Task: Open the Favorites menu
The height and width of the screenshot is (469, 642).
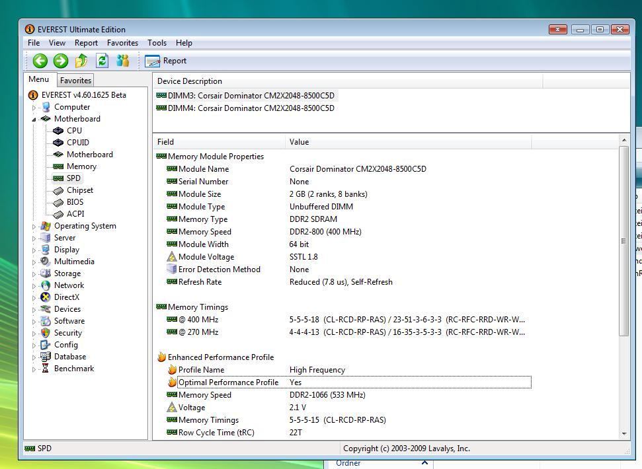Action: 122,43
